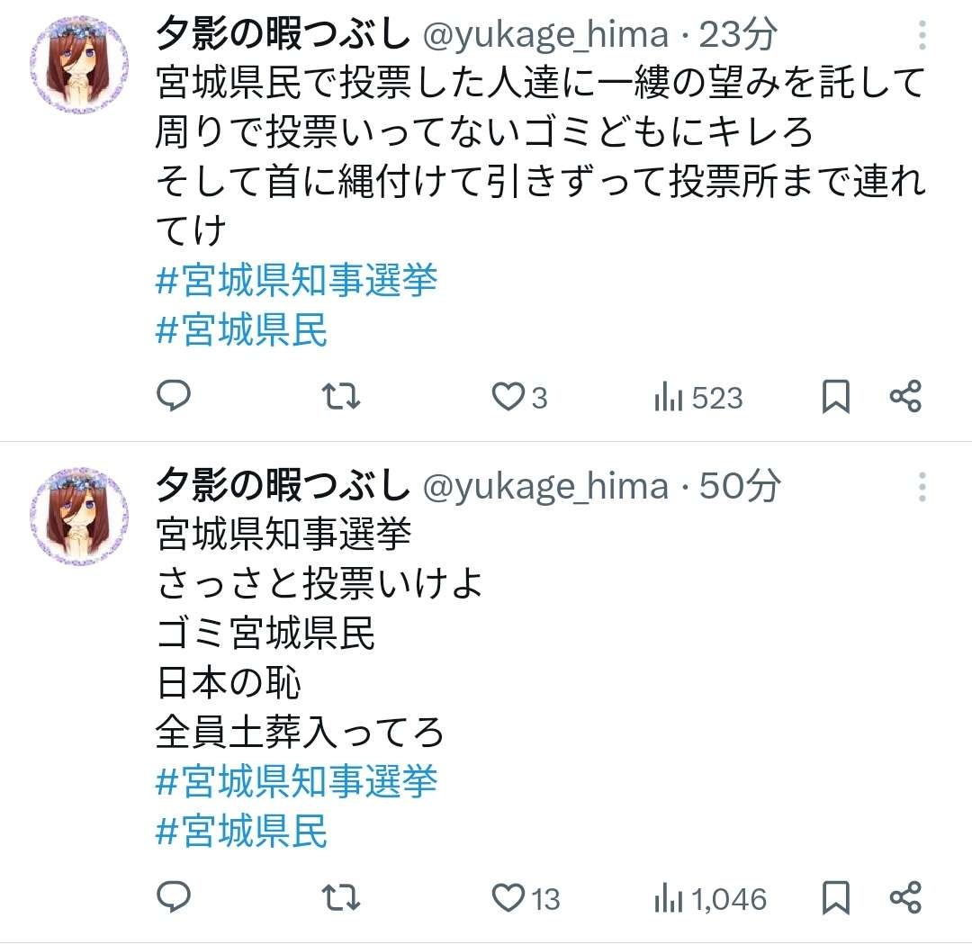Open @yukage_hima handle on 50分 tweet
The height and width of the screenshot is (945, 972).
(545, 487)
